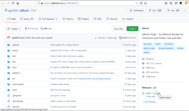View the 400 tags link

[x=46, y=29]
